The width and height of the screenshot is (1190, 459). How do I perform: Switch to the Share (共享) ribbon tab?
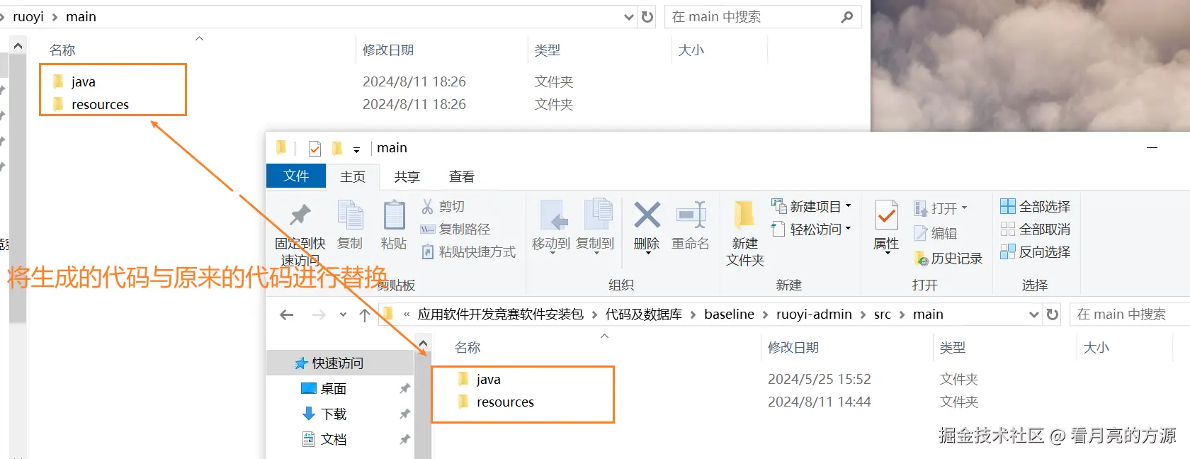(x=407, y=176)
